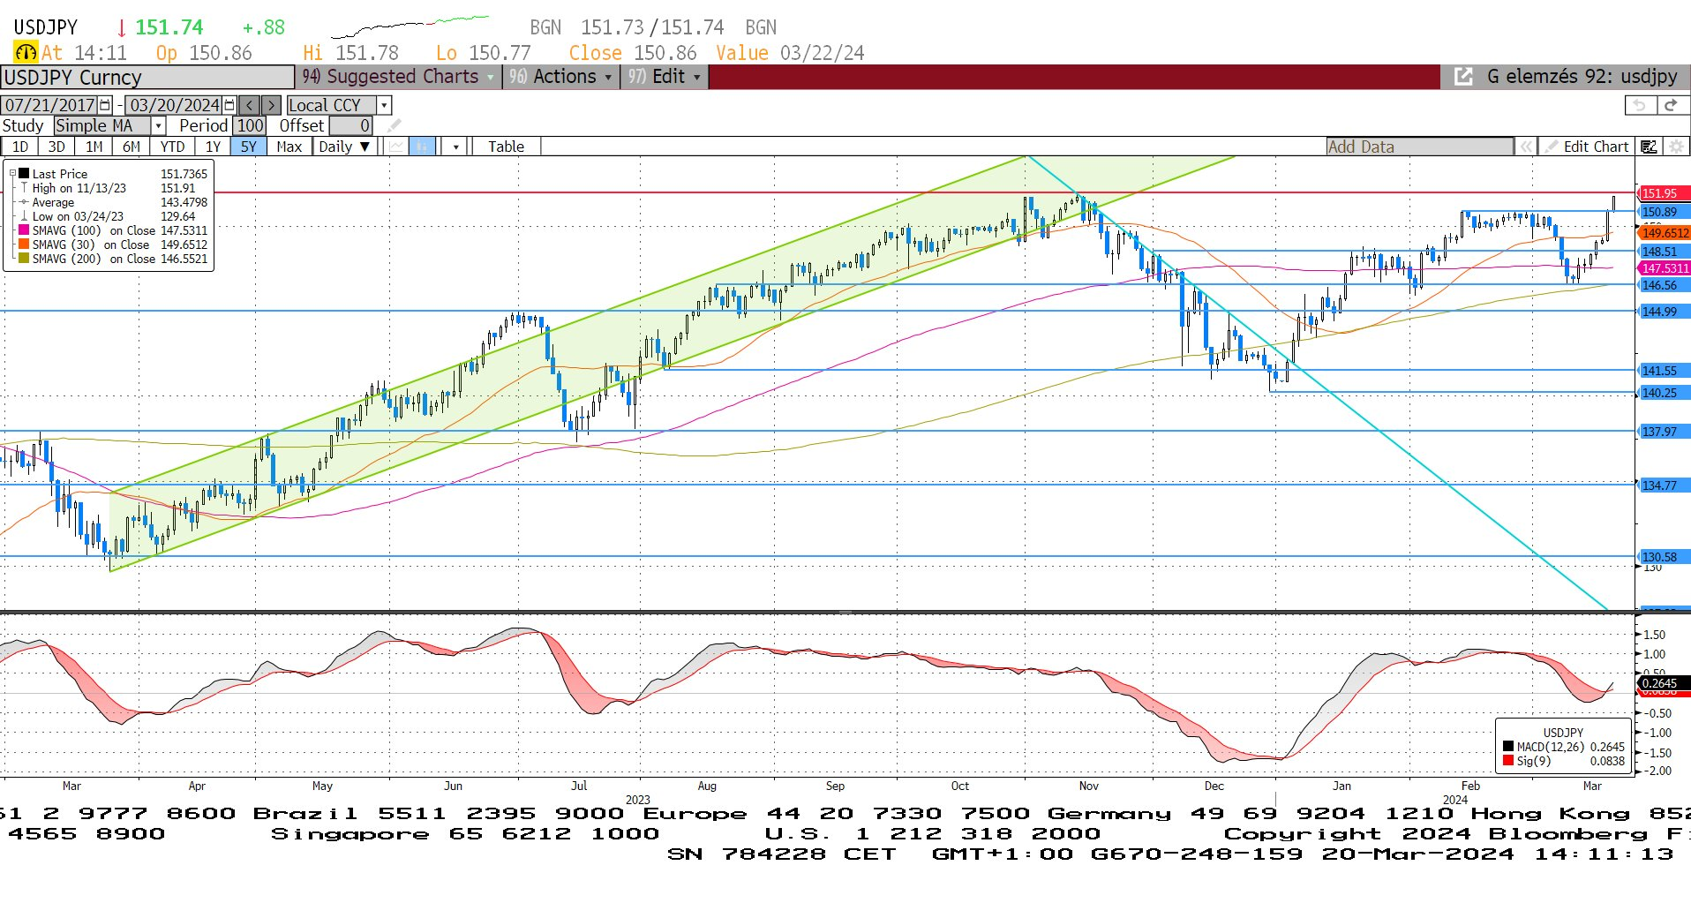Screen dimensions: 1691x903
Task: Select the 3D time range tab
Action: (56, 147)
